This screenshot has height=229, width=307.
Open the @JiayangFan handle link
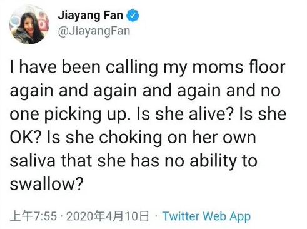[94, 31]
